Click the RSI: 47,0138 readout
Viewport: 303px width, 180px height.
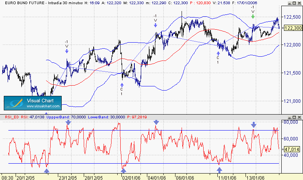tap(33, 117)
